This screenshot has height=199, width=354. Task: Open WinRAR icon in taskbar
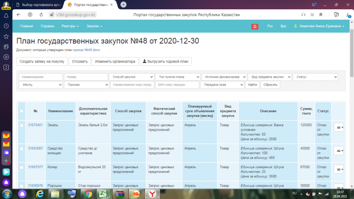[120, 194]
